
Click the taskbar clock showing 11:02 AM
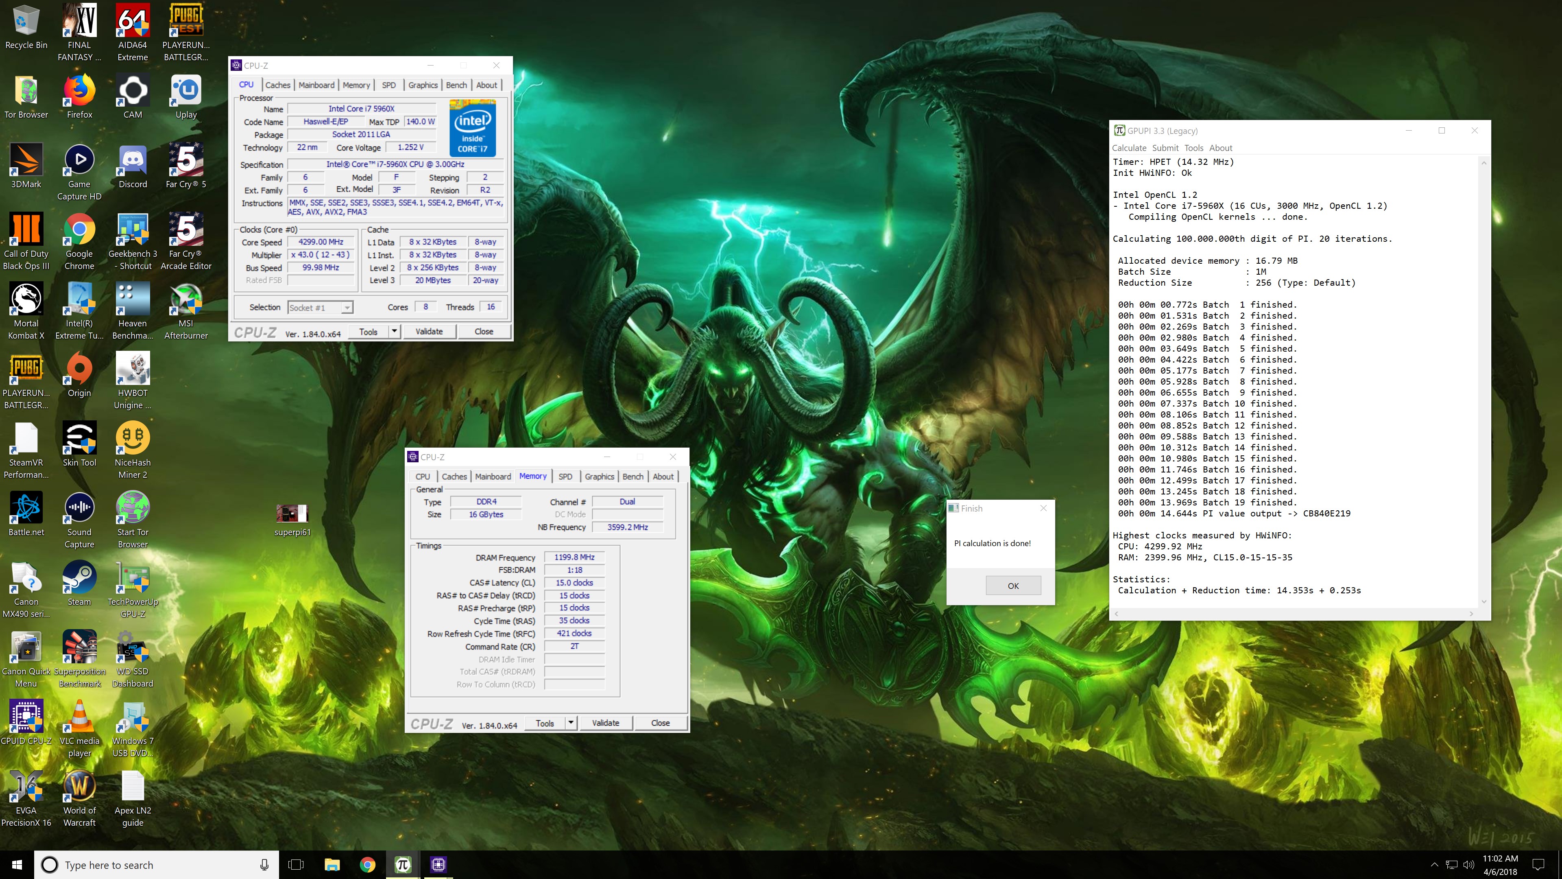click(1500, 864)
